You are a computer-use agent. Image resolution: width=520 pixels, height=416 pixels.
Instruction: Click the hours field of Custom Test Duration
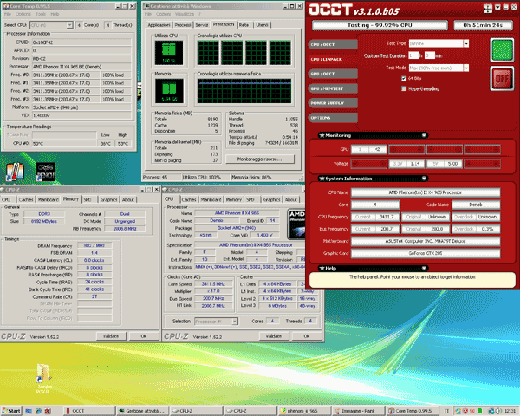point(413,55)
